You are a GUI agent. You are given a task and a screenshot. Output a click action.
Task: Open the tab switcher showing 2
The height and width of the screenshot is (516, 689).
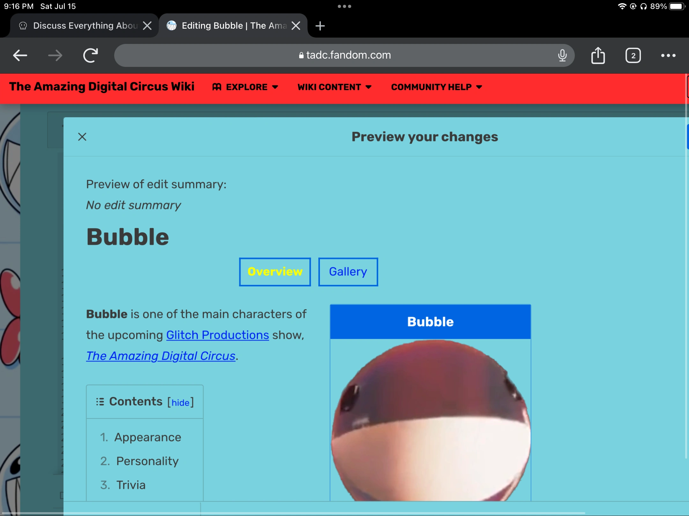coord(633,56)
